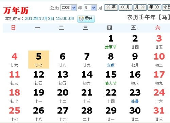Select August 27 十九

(63, 114)
